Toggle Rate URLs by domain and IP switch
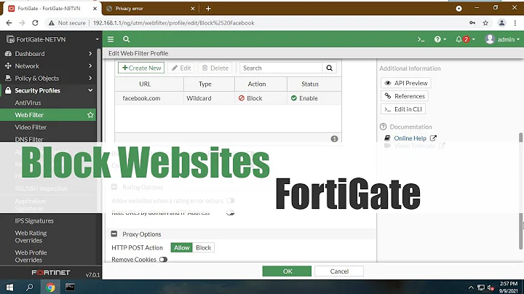Image resolution: width=524 pixels, height=294 pixels. tap(230, 212)
